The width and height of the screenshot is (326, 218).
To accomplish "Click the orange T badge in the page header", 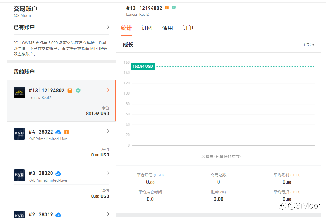I will tap(167, 8).
